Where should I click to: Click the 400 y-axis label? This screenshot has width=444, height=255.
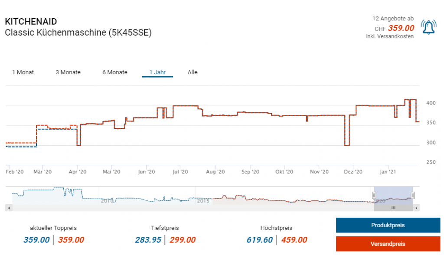point(431,103)
